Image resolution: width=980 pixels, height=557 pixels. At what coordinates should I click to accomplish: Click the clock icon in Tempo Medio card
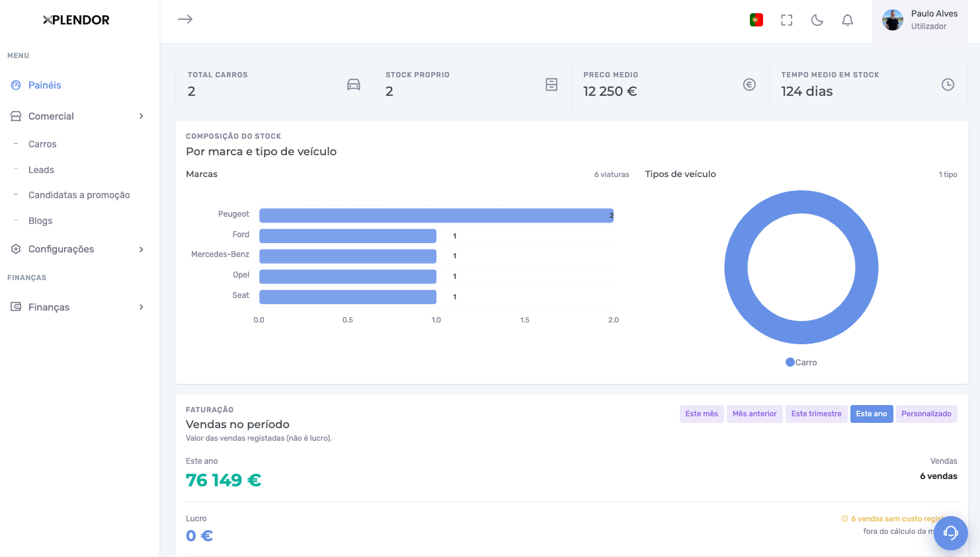coord(948,85)
